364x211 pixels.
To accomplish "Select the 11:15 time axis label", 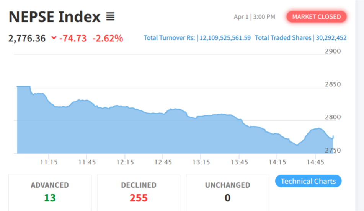I will click(x=49, y=162).
